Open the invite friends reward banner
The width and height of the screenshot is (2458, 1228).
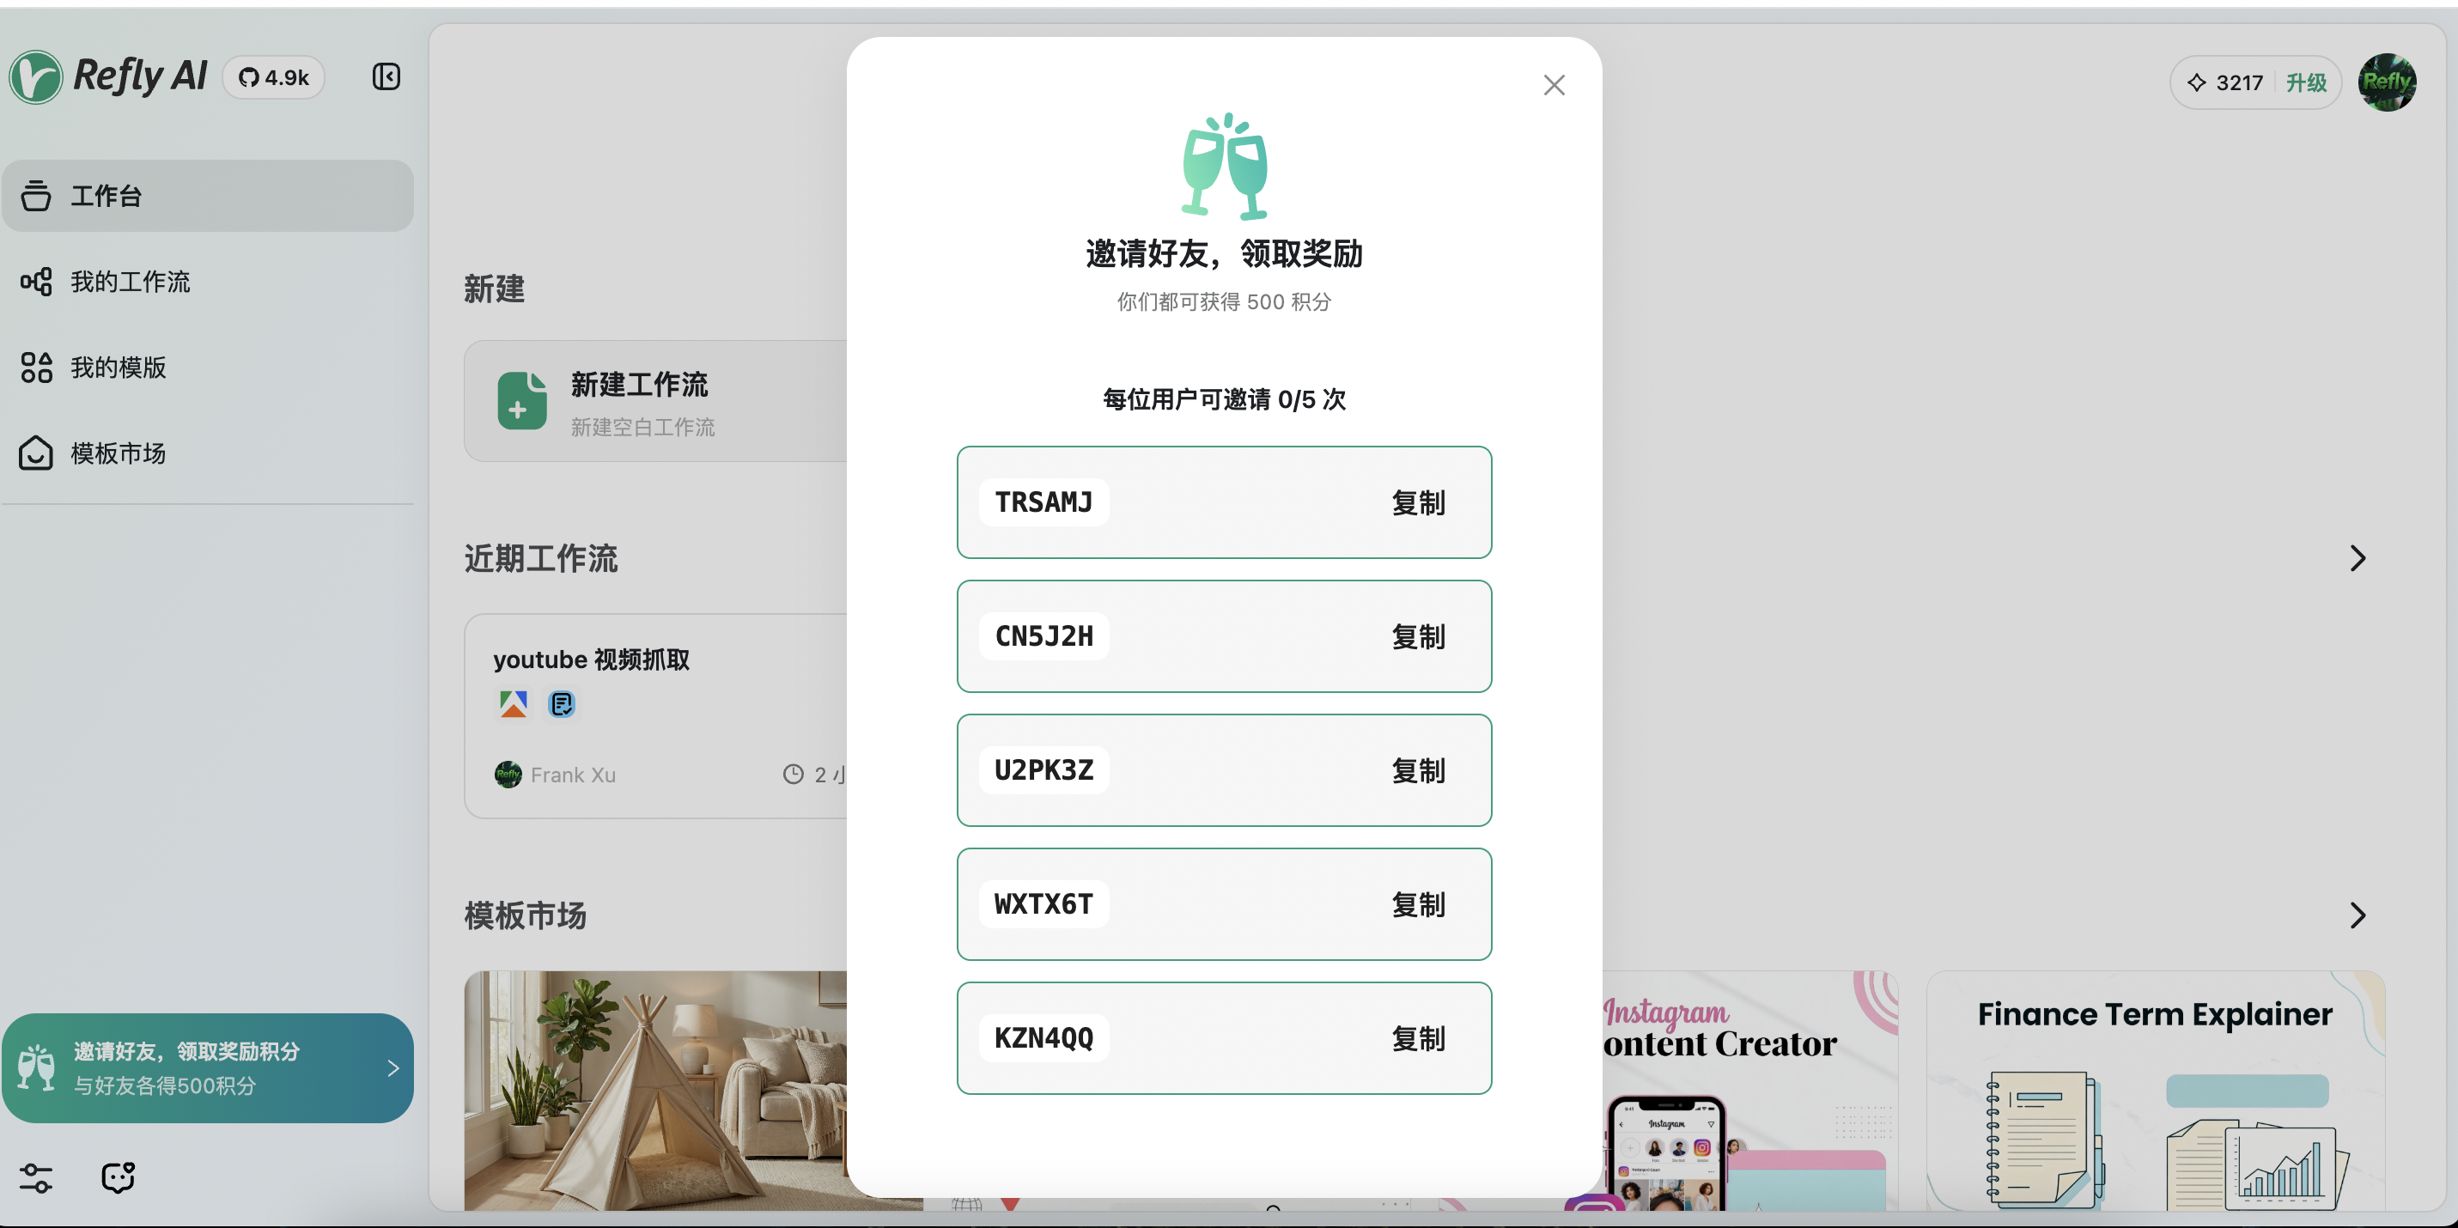[x=207, y=1067]
